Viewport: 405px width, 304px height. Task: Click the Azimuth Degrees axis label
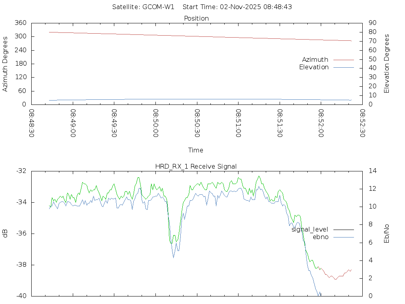tap(5, 64)
